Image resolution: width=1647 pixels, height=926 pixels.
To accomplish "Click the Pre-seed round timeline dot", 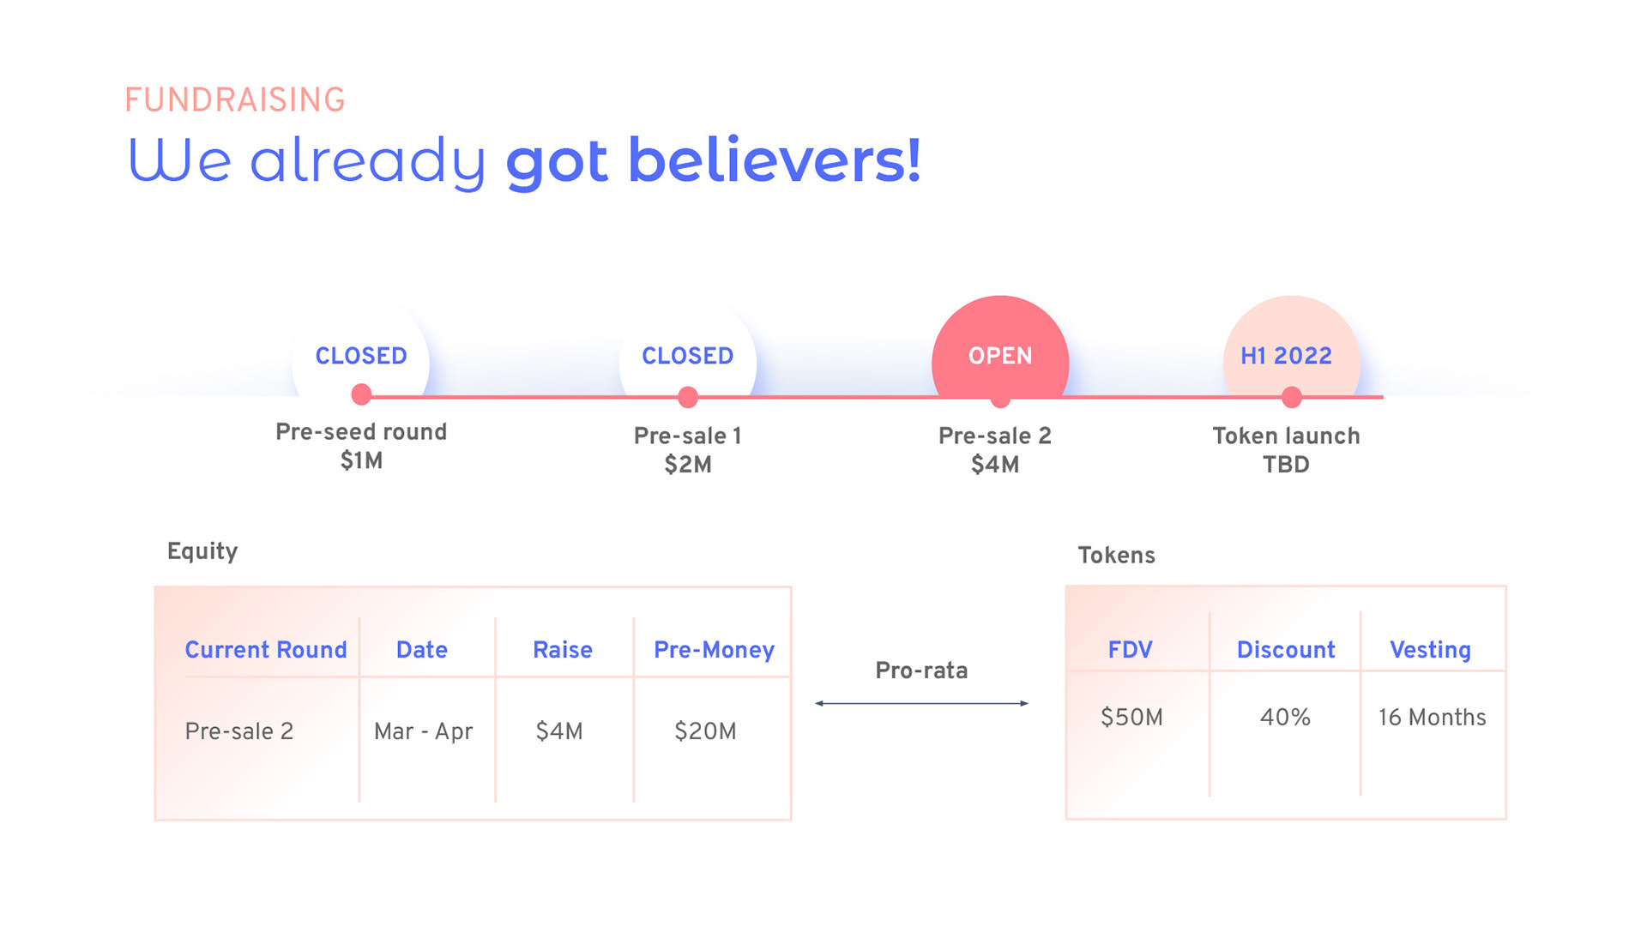I will tap(361, 394).
